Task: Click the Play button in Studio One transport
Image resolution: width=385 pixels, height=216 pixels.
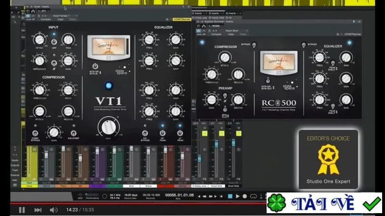Action: 237,196
